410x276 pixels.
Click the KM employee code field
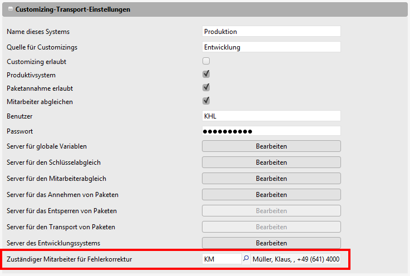221,259
